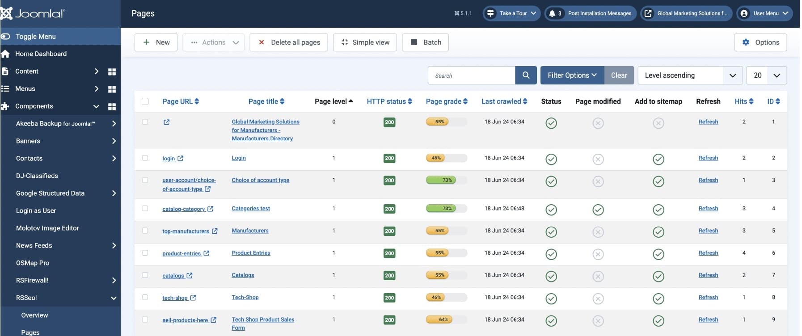Image resolution: width=802 pixels, height=336 pixels.
Task: Open external link icon next to login URL
Action: coord(180,158)
